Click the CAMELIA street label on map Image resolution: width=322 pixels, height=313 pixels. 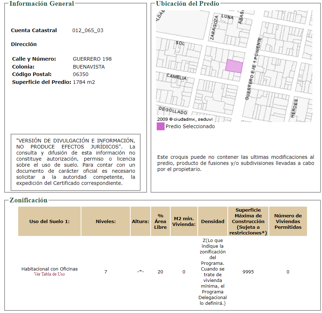[177, 77]
